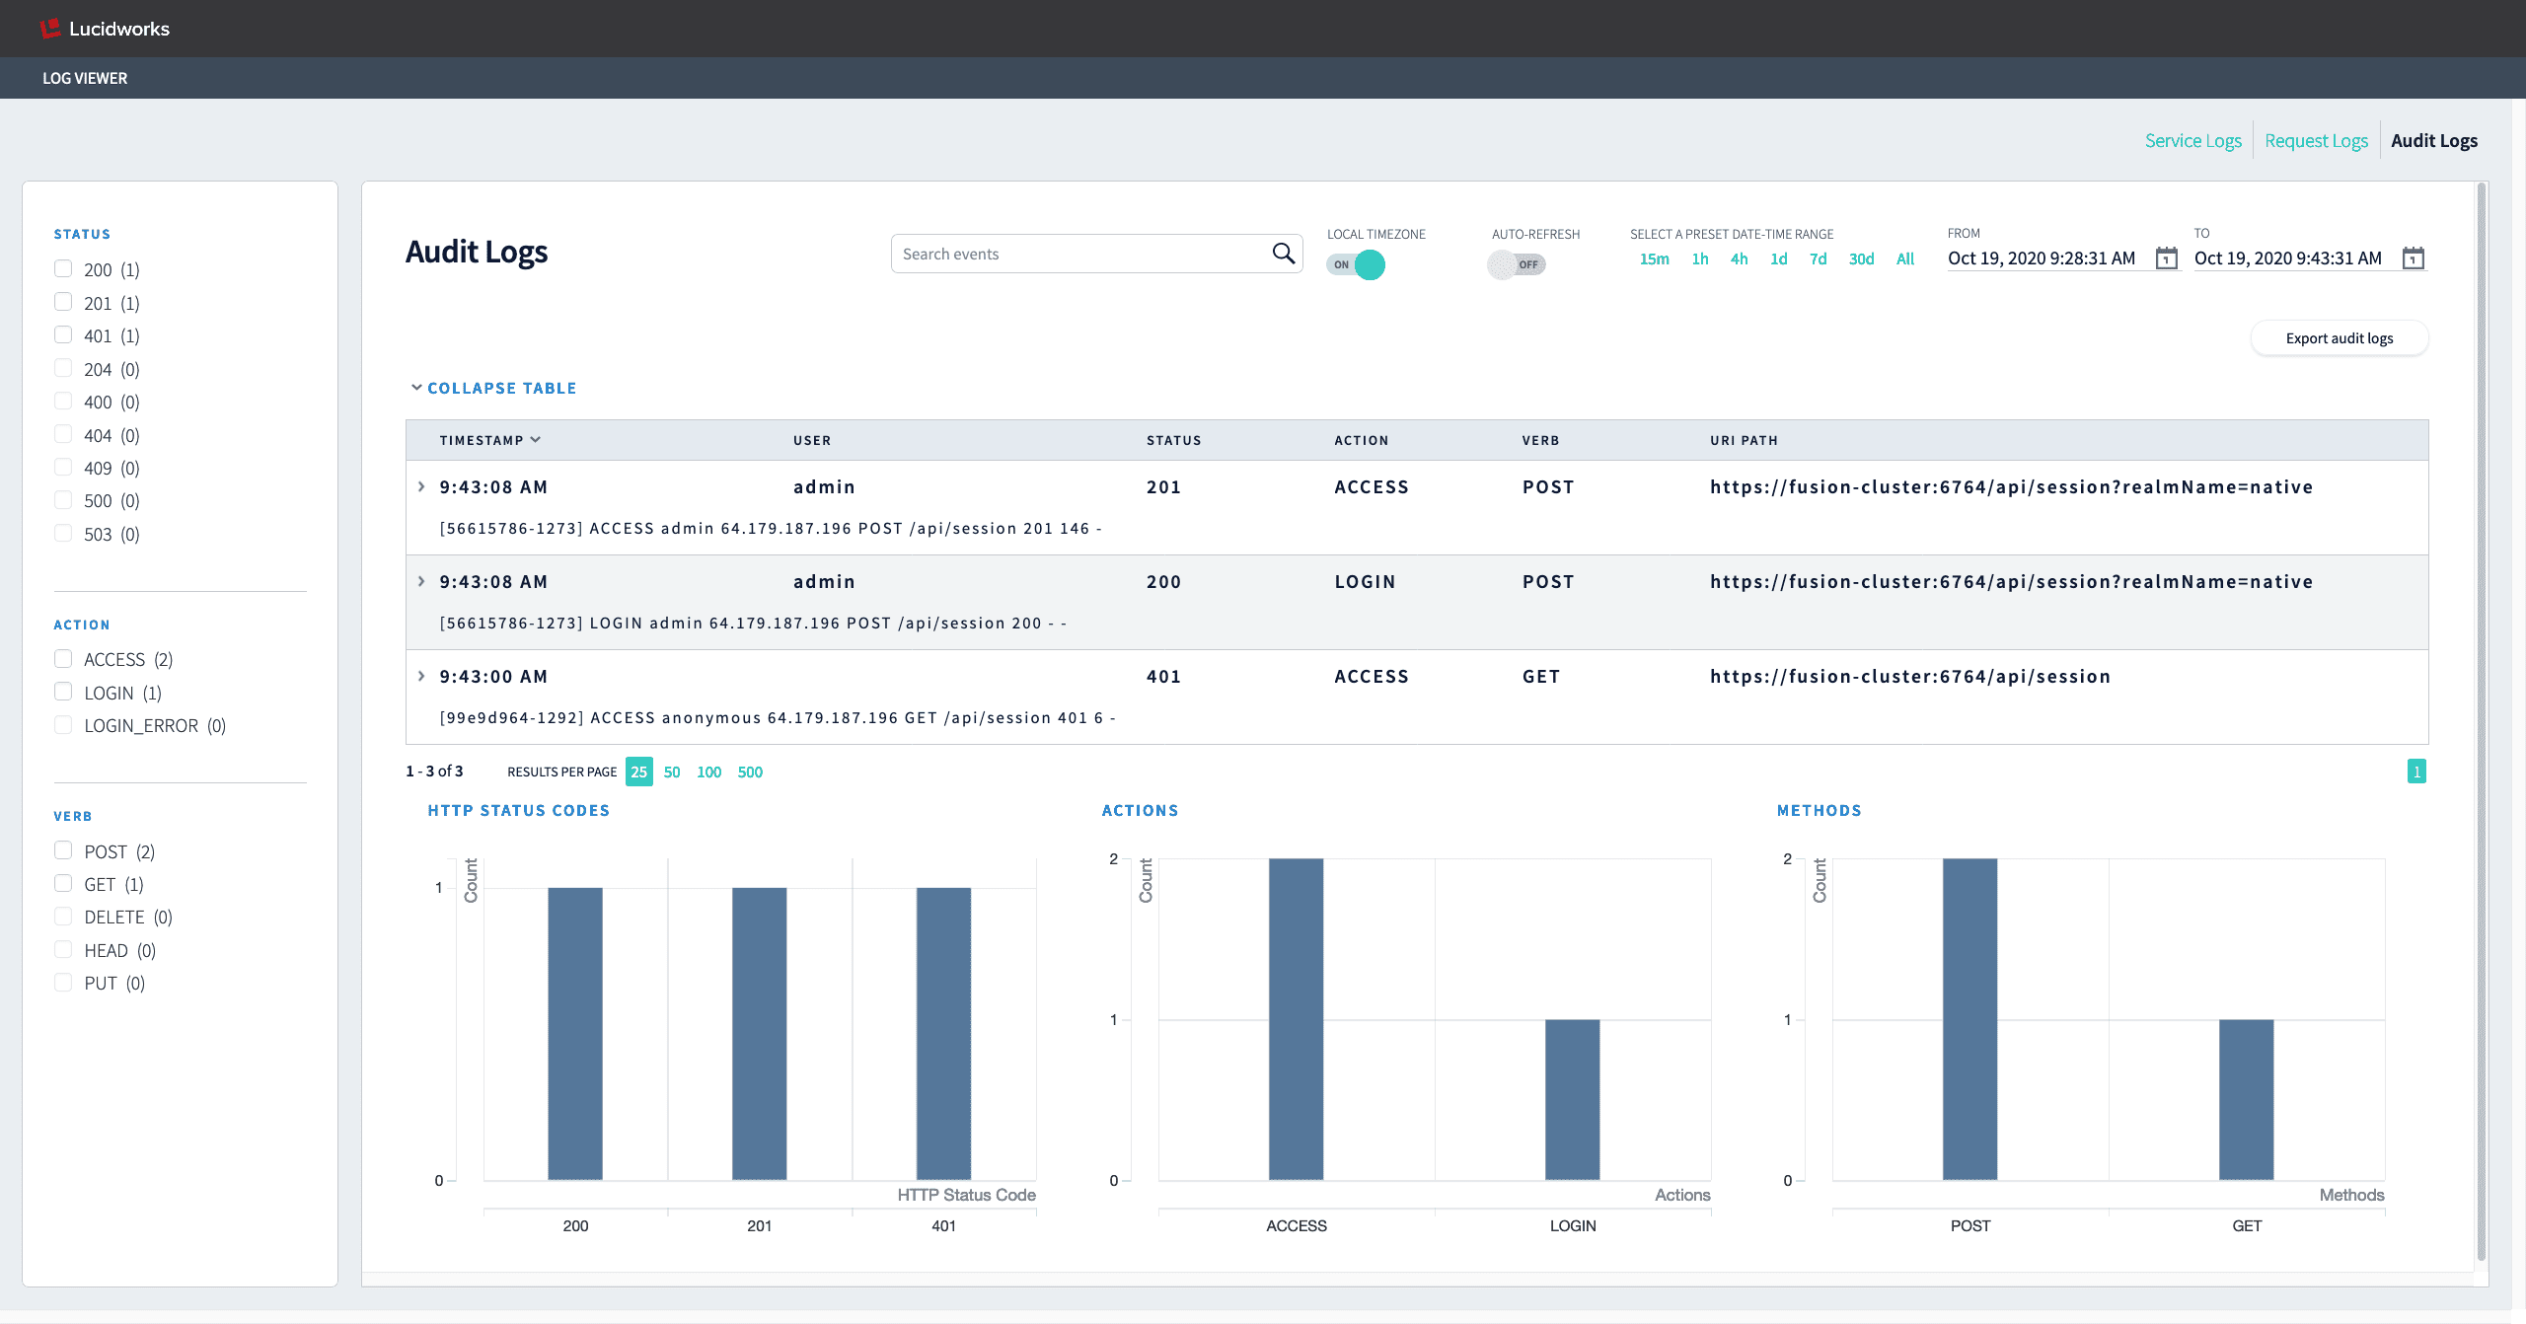
Task: Select the 30d preset time range
Action: click(x=1861, y=258)
